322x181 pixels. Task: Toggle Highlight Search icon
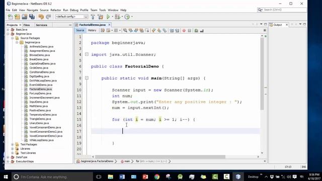(141, 30)
